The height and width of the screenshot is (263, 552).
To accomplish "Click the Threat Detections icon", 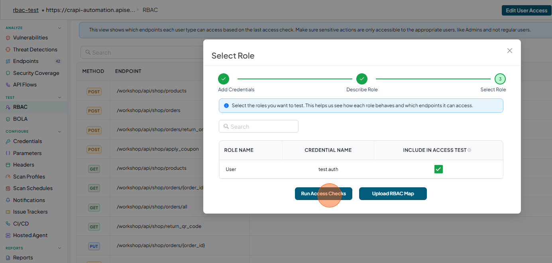I will (8, 50).
